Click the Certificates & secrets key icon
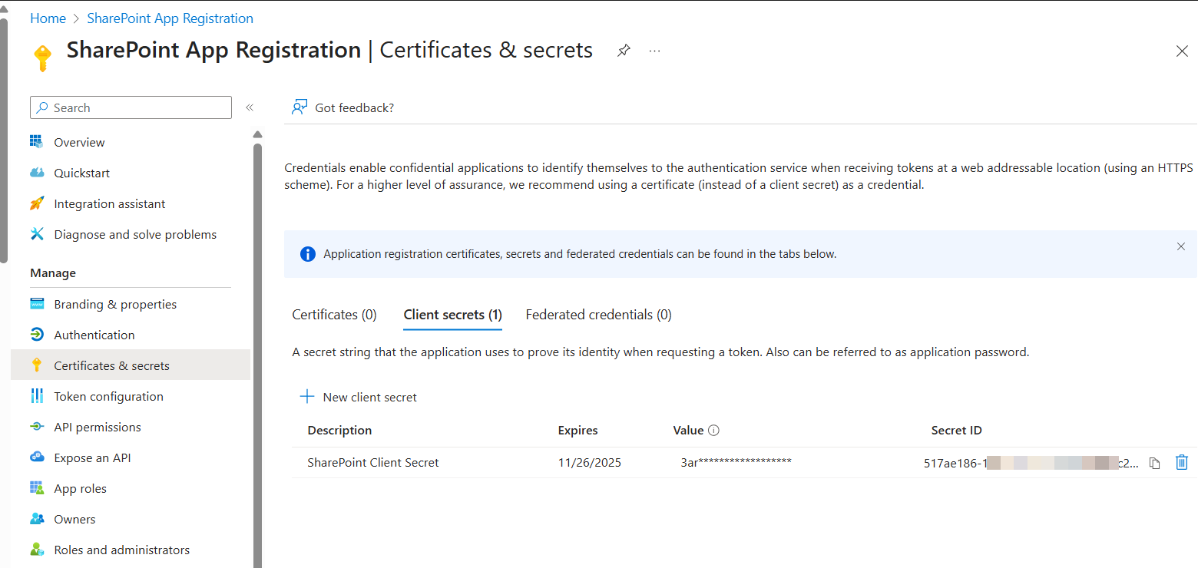 click(x=36, y=365)
